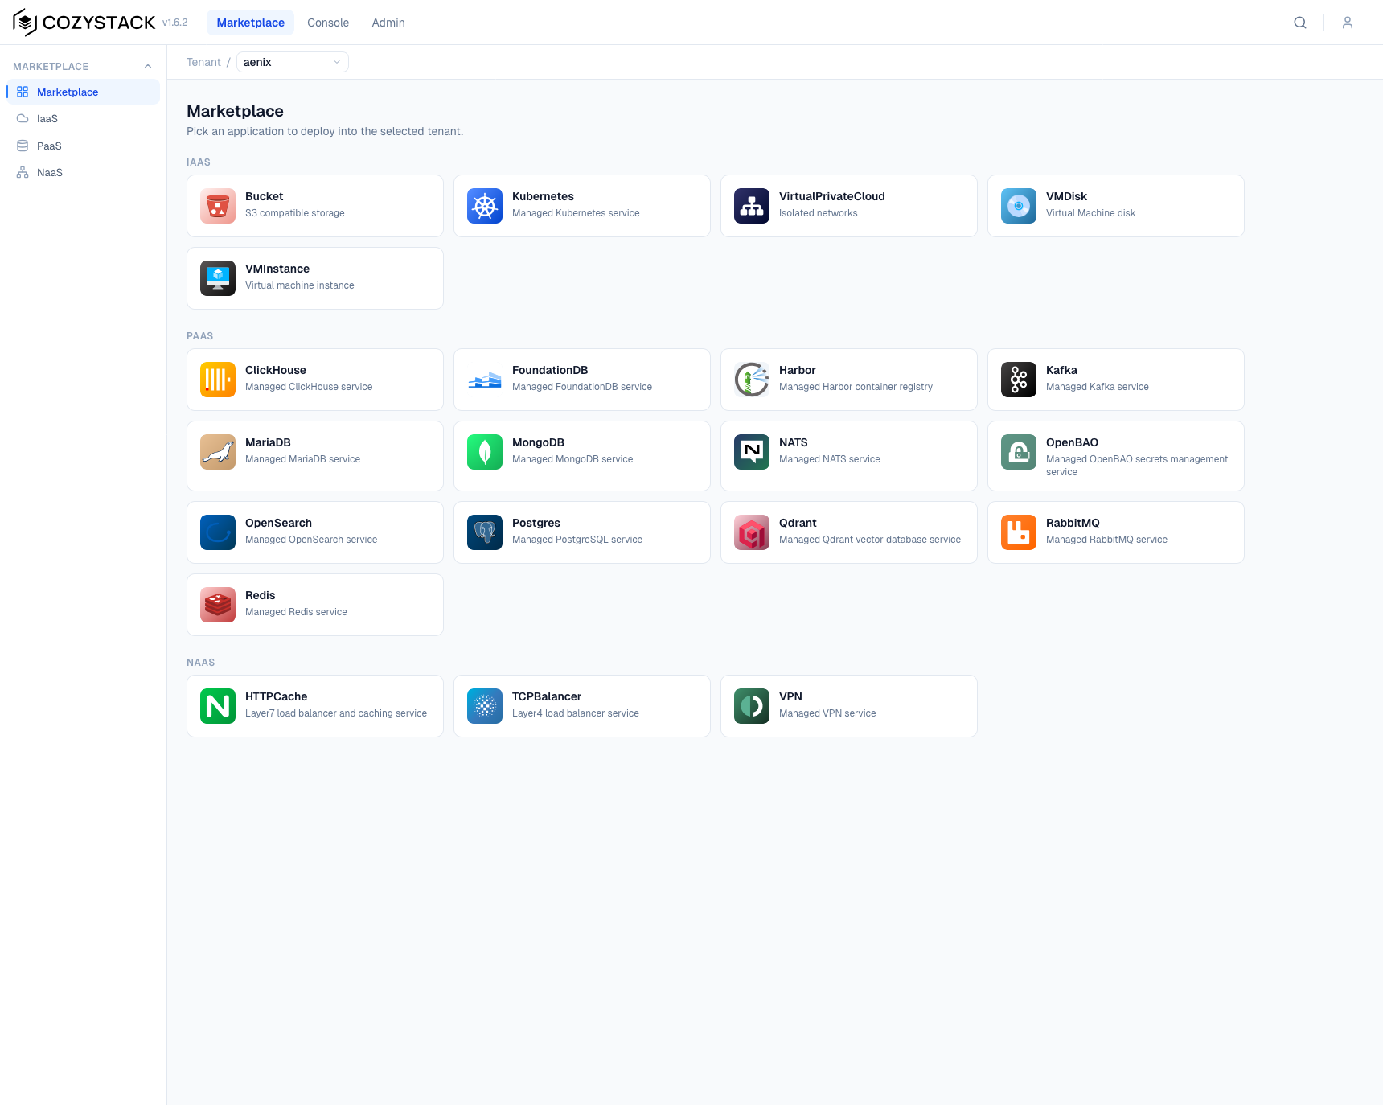Screen dimensions: 1383x1105
Task: Click 'Virtual machine instance' description
Action: (300, 285)
